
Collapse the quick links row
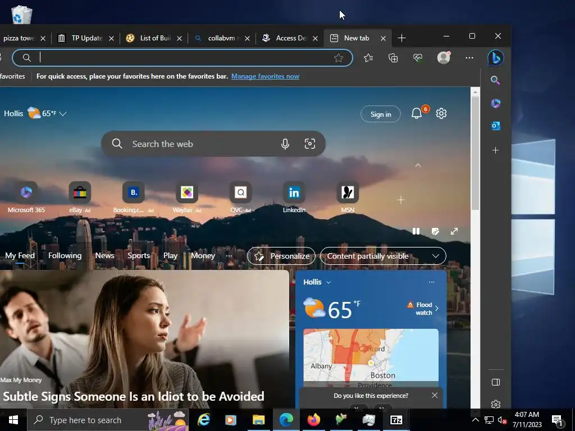pyautogui.click(x=418, y=166)
